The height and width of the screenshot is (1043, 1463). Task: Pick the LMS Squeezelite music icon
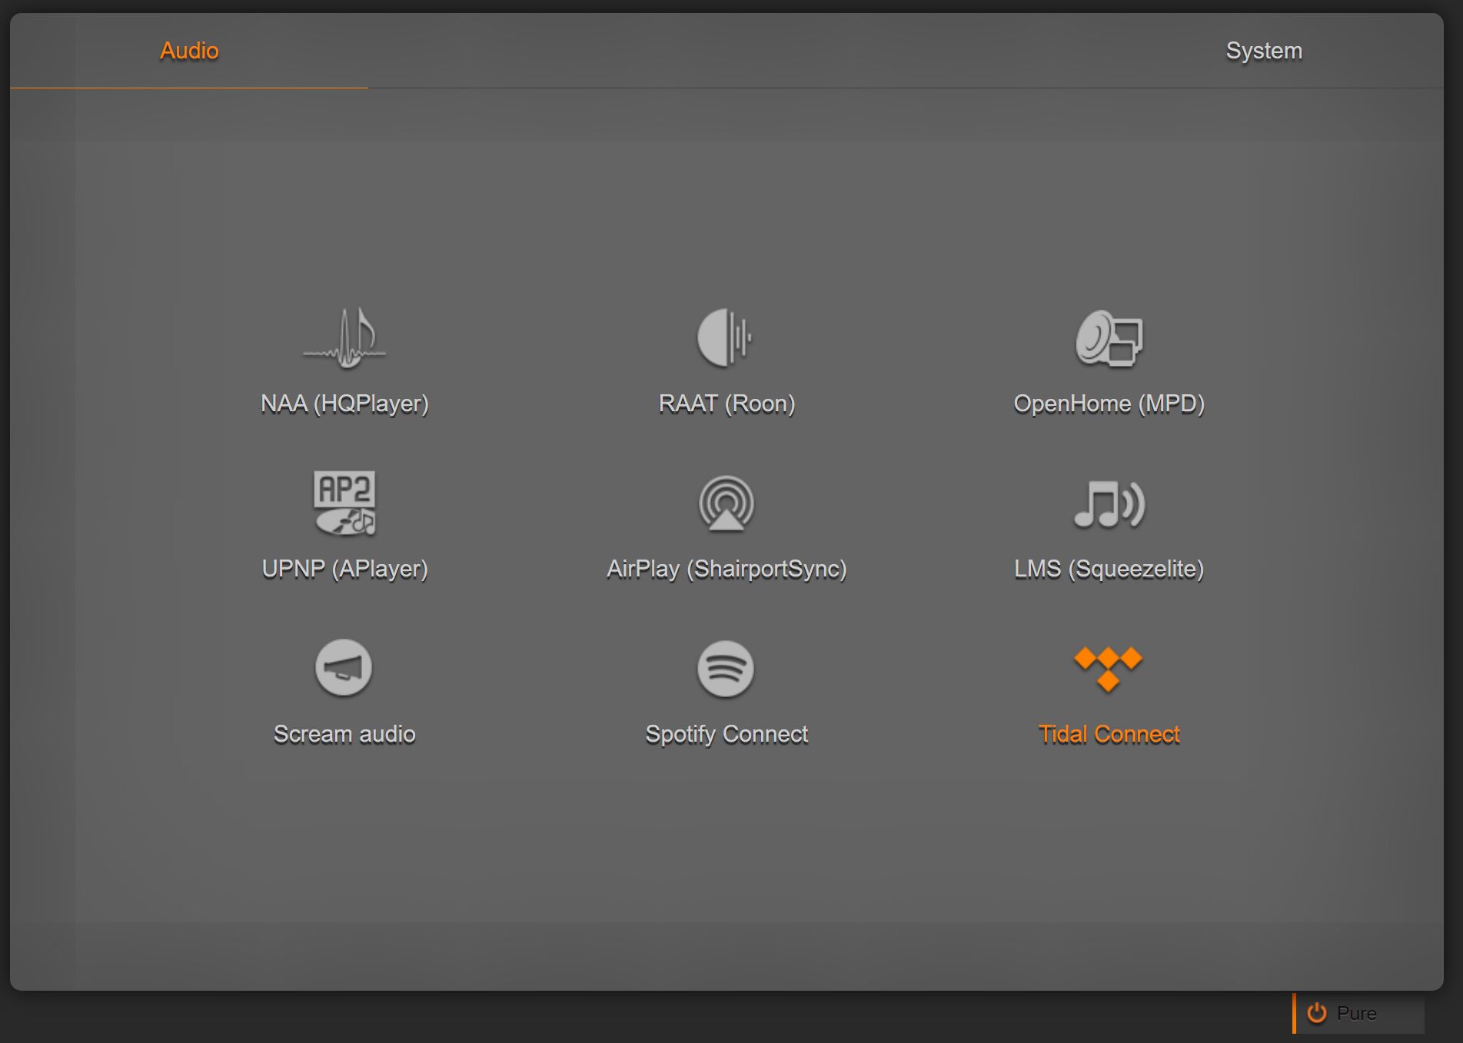1109,504
